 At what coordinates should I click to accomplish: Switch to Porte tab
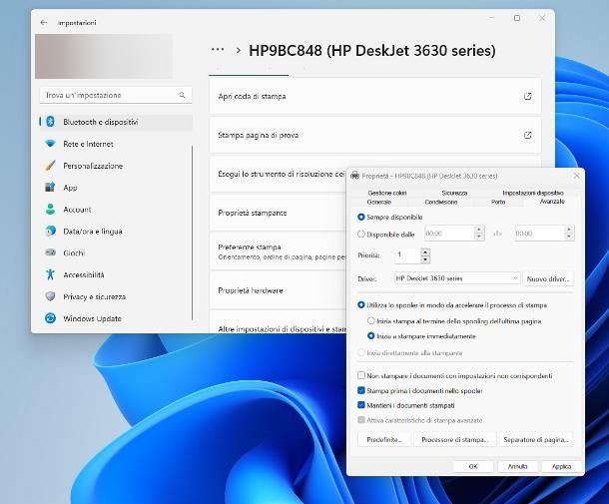tap(498, 202)
